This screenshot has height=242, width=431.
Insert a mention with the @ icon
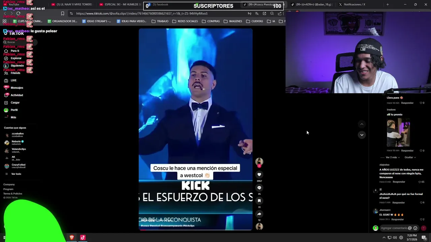[410, 228]
